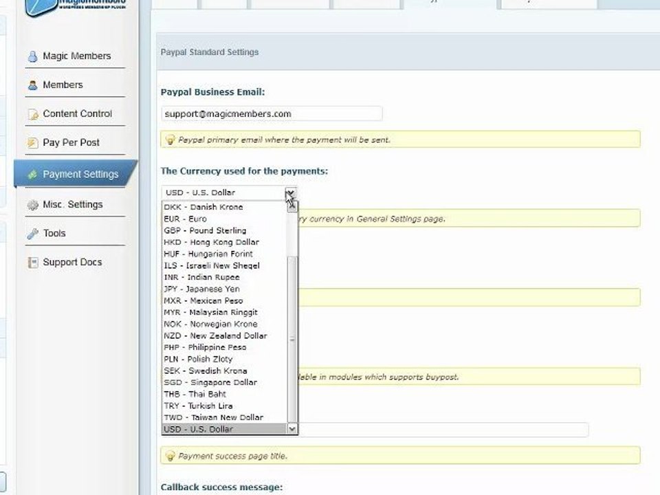Viewport: 660px width, 495px height.
Task: Choose SGD - Singapore Dollar
Action: (x=224, y=383)
